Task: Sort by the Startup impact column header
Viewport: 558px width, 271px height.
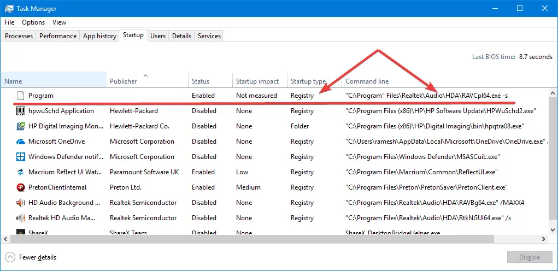Action: (260, 80)
